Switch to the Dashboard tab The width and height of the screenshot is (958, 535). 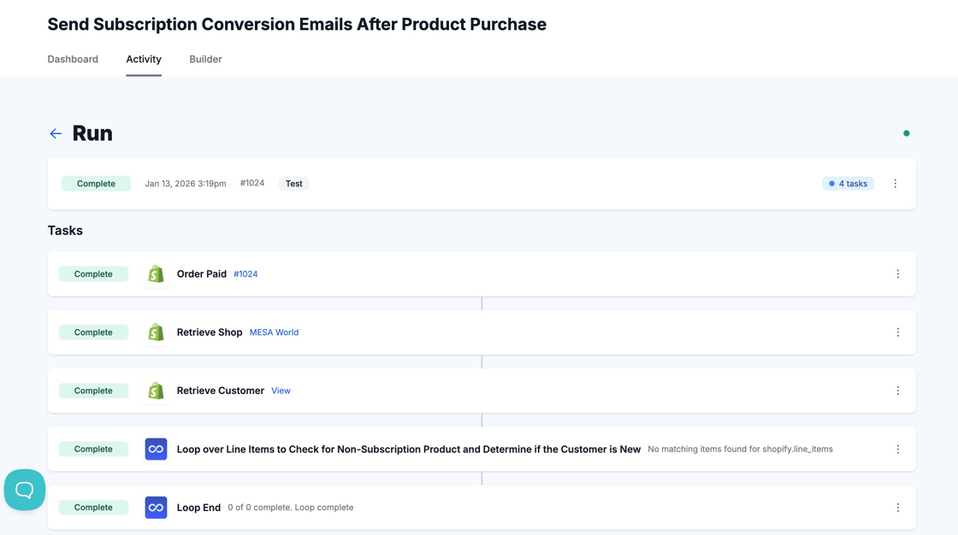tap(73, 59)
